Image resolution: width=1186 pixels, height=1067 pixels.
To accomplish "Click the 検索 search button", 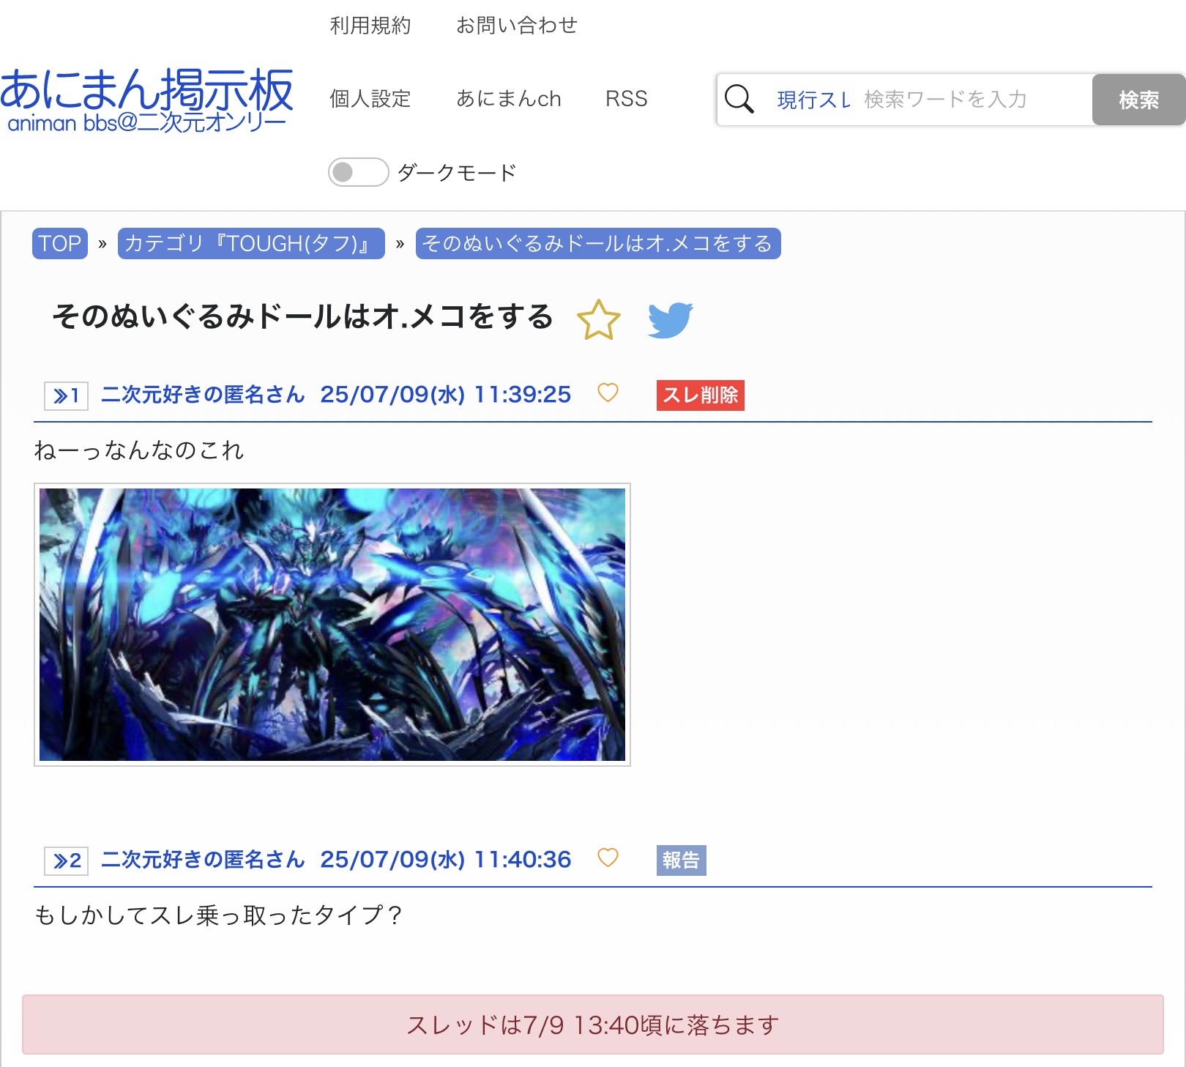I will coord(1138,100).
